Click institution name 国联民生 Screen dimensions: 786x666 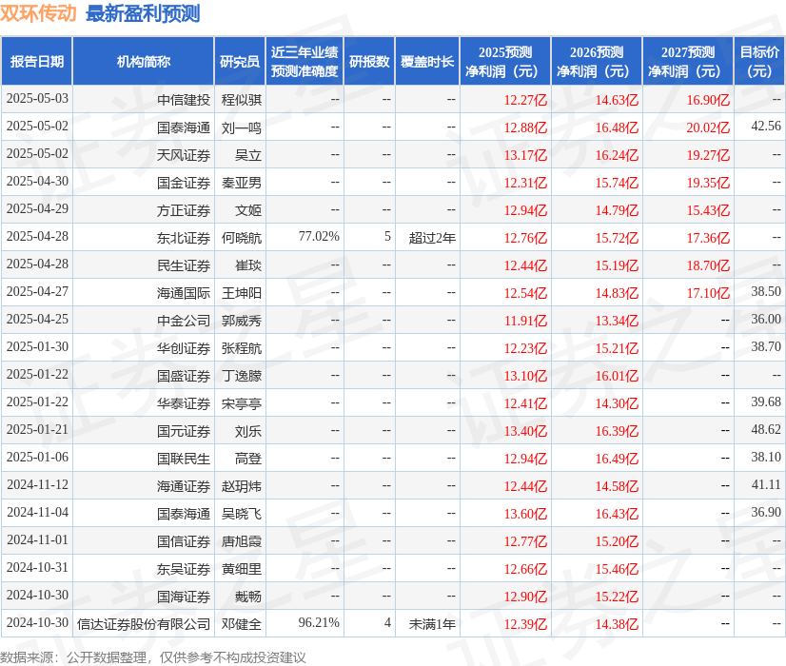pos(184,458)
